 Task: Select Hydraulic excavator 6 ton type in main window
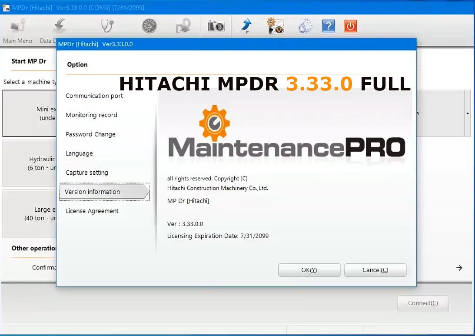30,163
